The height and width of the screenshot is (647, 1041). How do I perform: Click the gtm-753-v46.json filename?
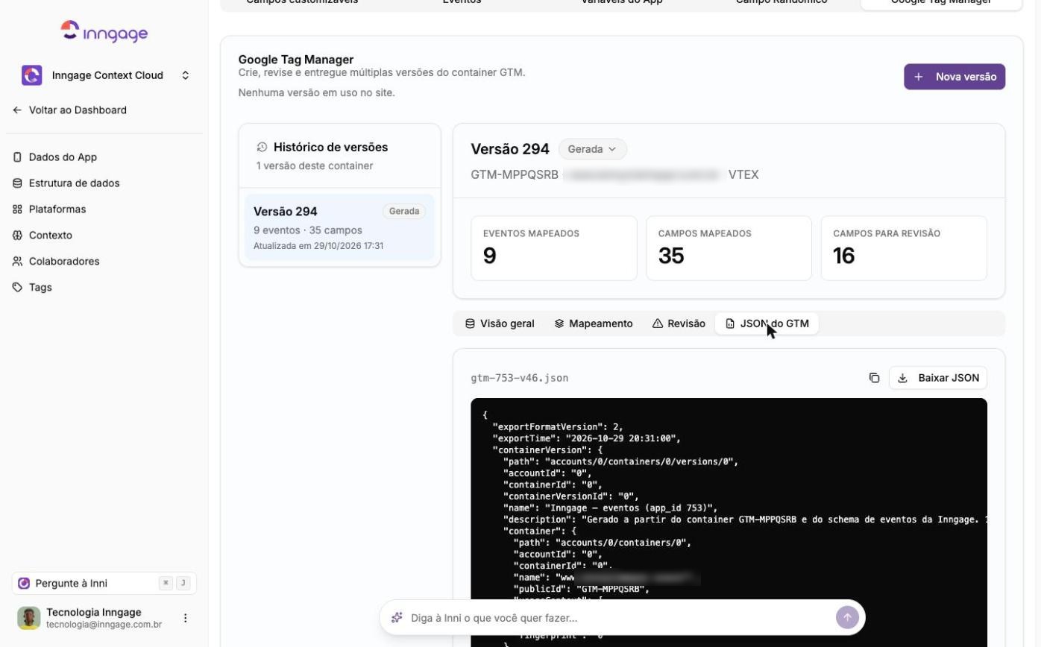click(520, 378)
